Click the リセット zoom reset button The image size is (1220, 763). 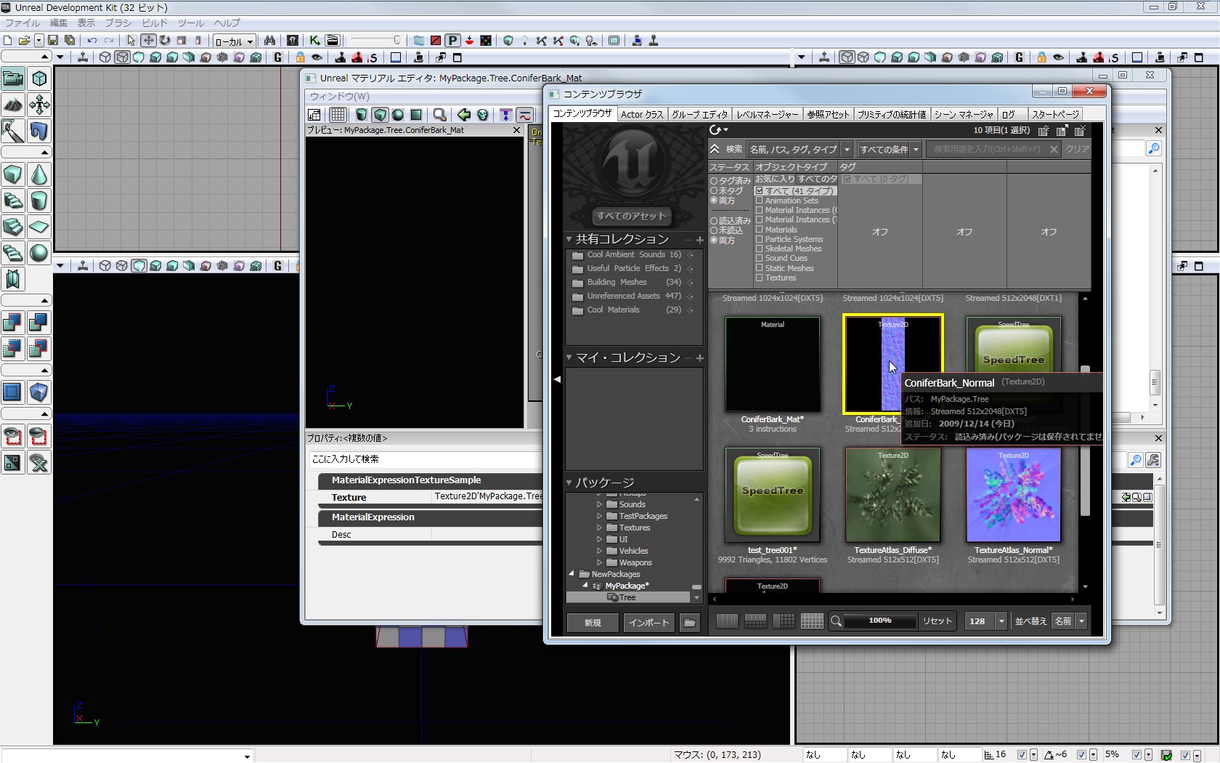pyautogui.click(x=937, y=621)
